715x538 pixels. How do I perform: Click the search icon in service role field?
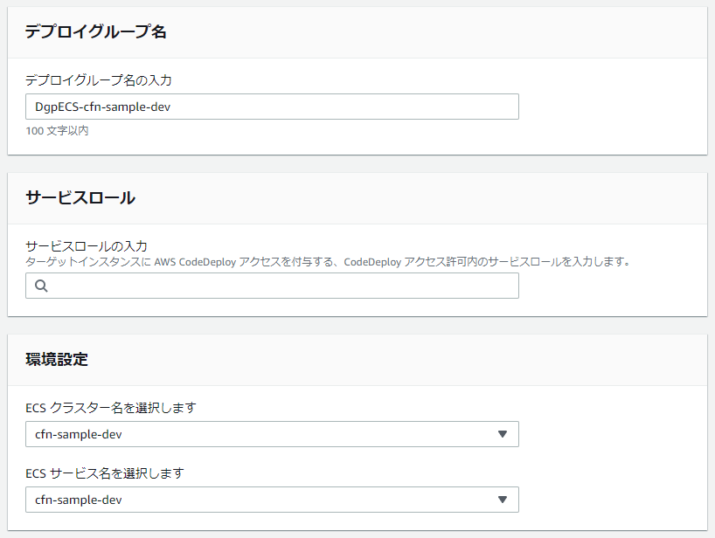tap(40, 286)
